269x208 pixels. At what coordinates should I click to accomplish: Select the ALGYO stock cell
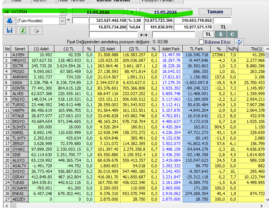20,160
